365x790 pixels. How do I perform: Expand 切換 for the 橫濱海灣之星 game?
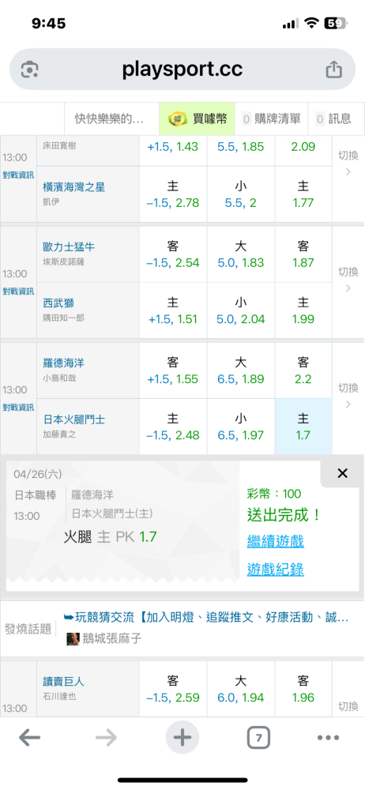(348, 164)
